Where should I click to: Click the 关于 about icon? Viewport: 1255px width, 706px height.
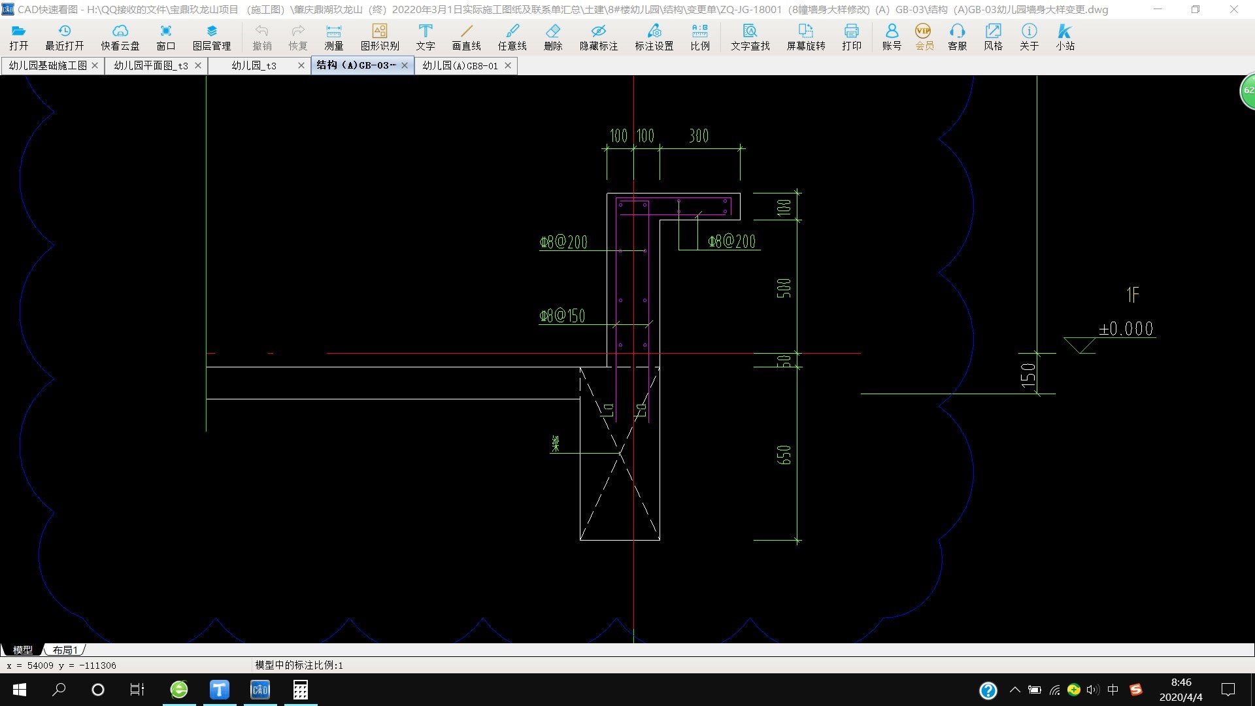click(1029, 37)
